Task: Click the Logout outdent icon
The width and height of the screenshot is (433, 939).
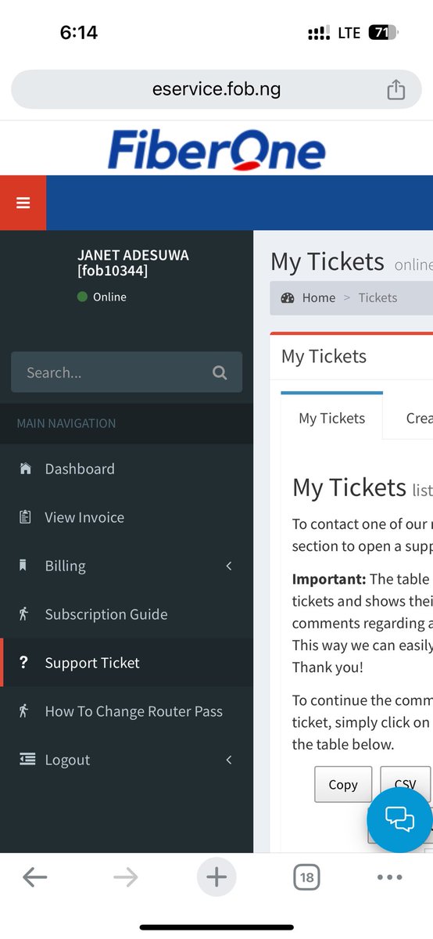Action: click(x=27, y=760)
